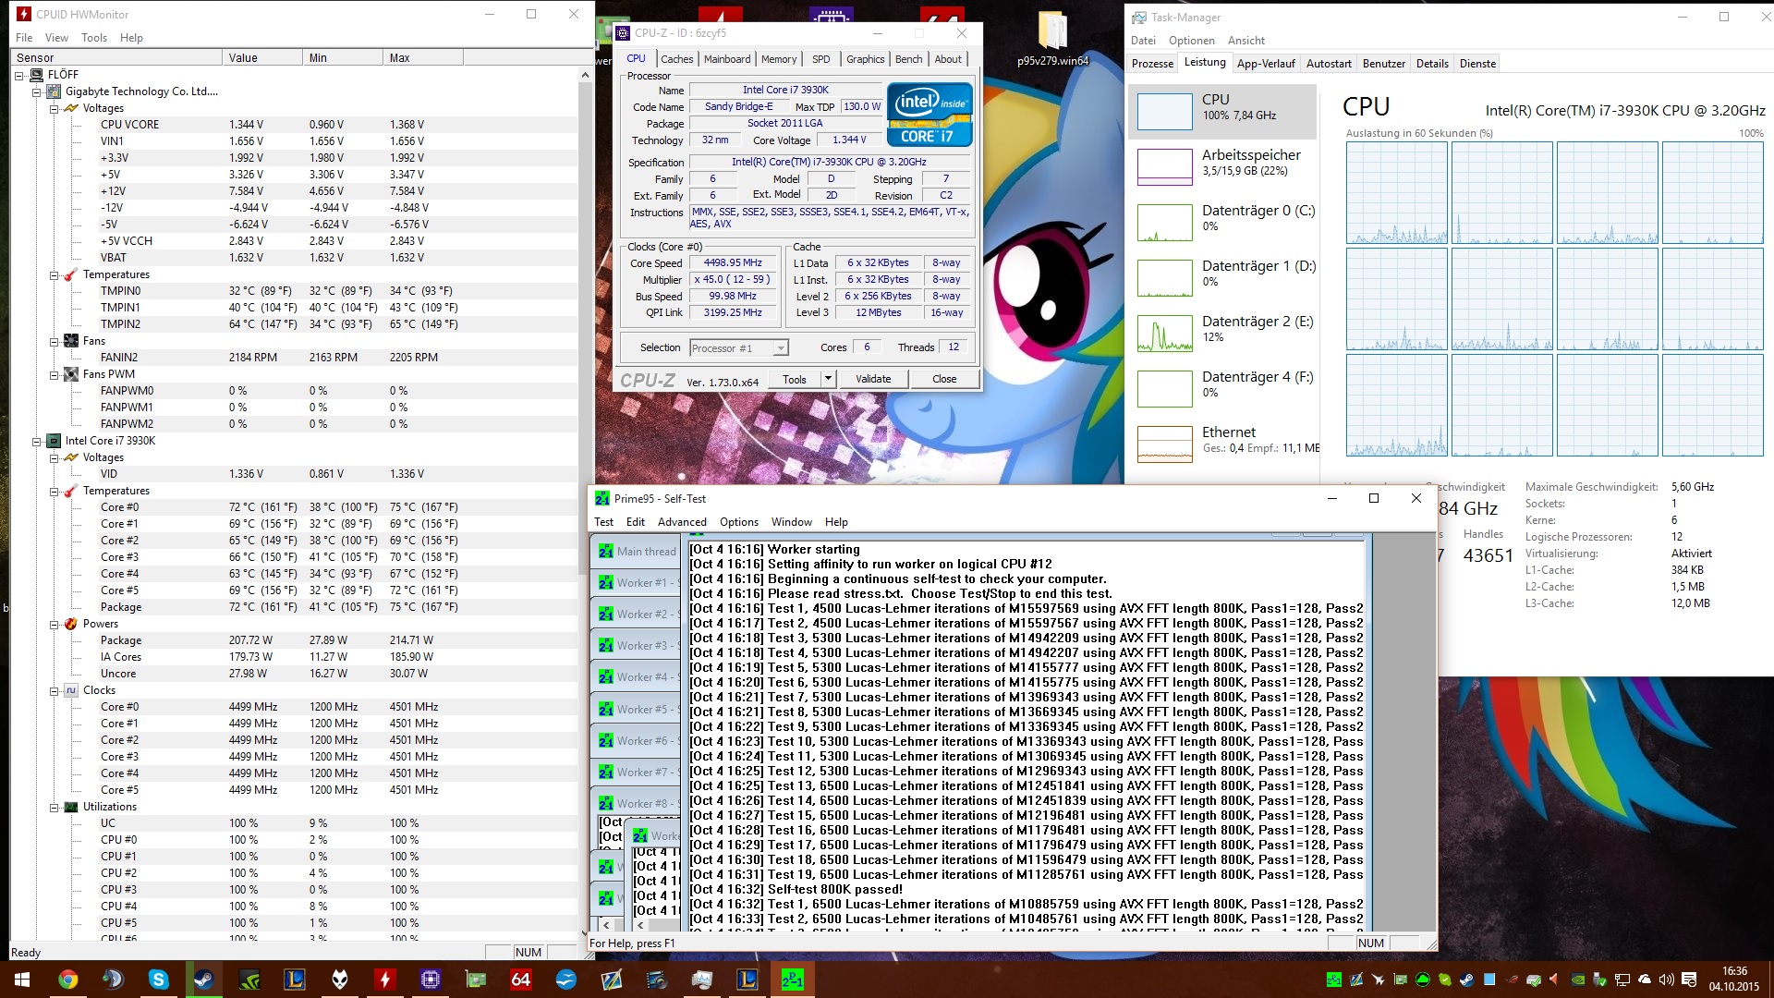Switch to the Memory tab in CPU-Z

coord(778,59)
